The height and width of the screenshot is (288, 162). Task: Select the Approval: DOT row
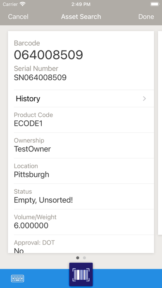point(84,244)
